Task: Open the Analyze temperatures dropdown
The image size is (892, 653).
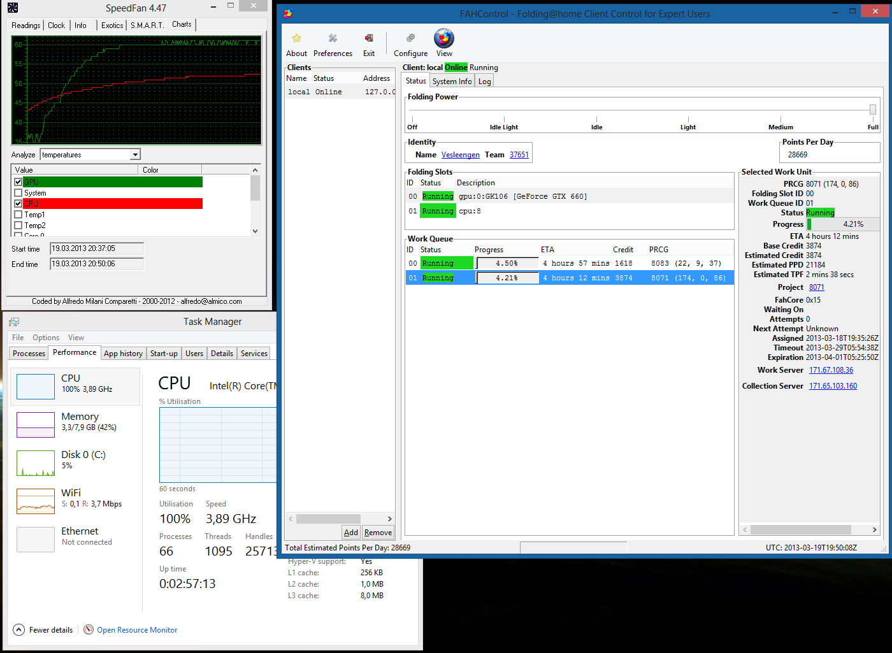Action: (x=134, y=155)
